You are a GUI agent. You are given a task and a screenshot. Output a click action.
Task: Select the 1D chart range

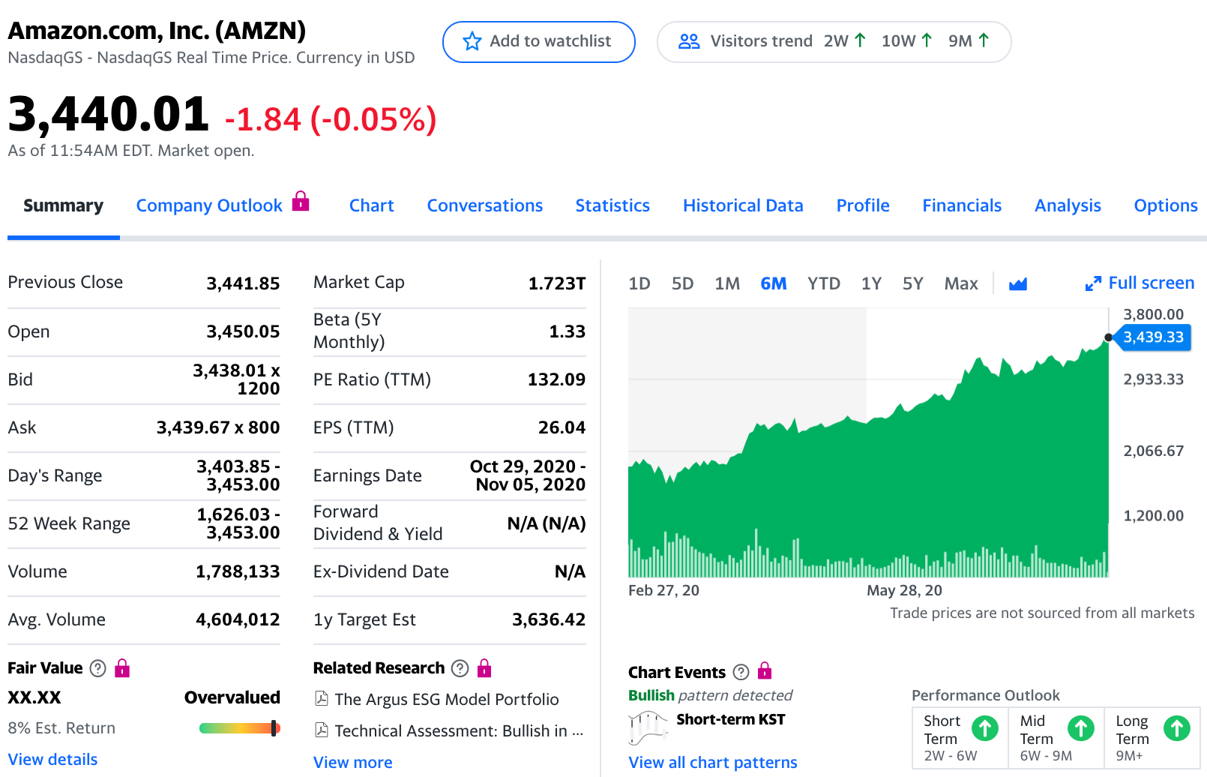(639, 283)
